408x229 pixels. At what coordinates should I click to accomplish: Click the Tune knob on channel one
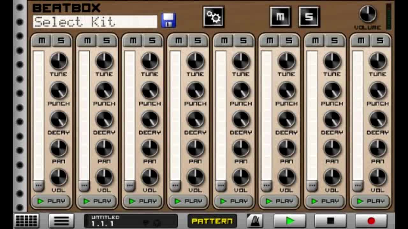[59, 61]
